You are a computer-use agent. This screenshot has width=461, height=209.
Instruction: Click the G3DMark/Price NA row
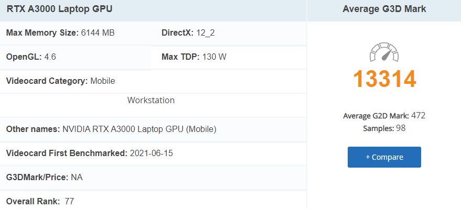[153, 177]
